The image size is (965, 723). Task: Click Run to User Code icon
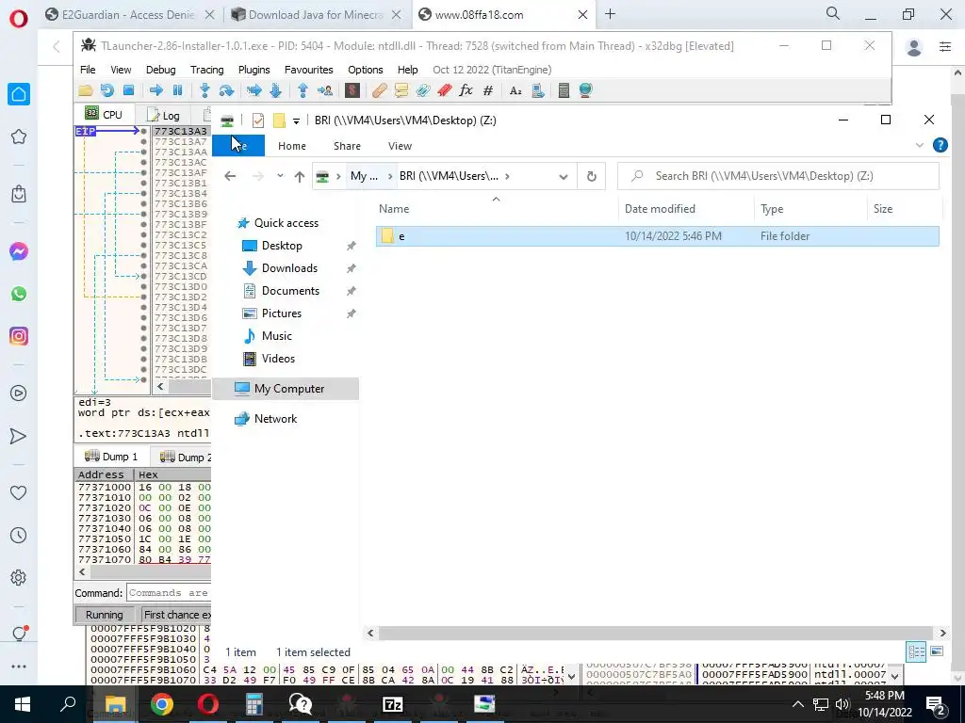tap(325, 91)
